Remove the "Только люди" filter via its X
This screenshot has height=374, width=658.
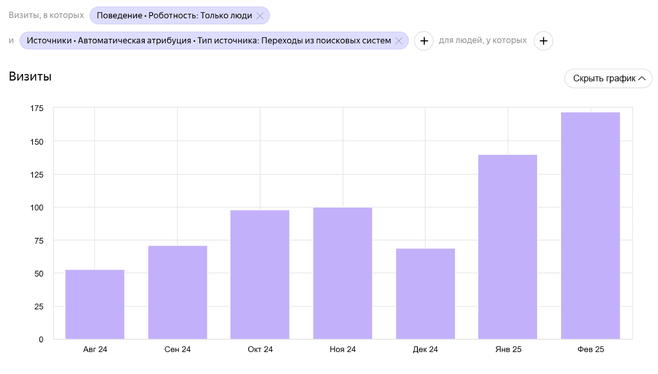[x=260, y=16]
